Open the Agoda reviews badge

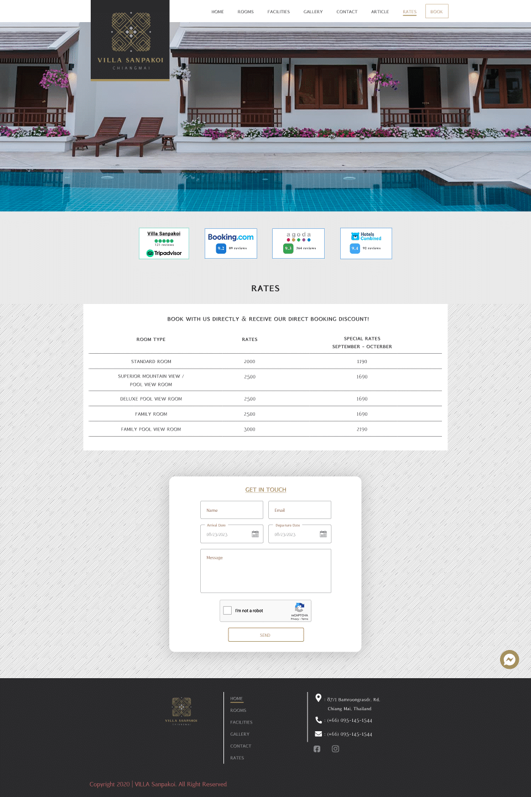(298, 243)
